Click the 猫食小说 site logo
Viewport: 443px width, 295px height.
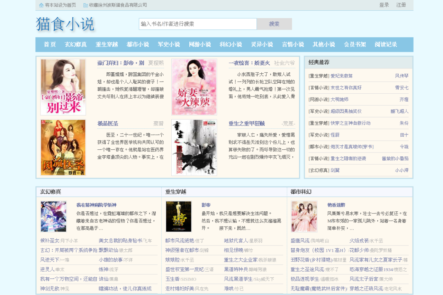point(65,24)
